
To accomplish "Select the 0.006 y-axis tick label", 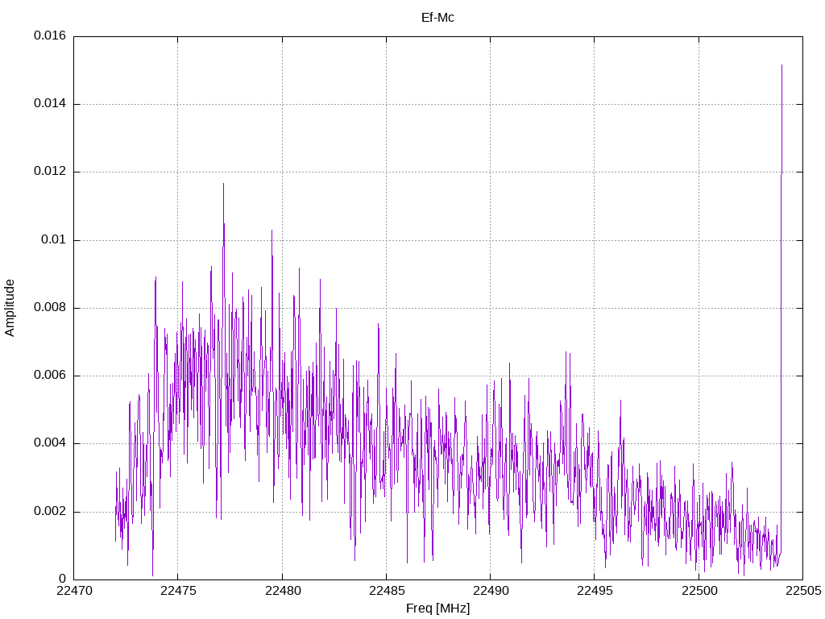I will (x=49, y=376).
